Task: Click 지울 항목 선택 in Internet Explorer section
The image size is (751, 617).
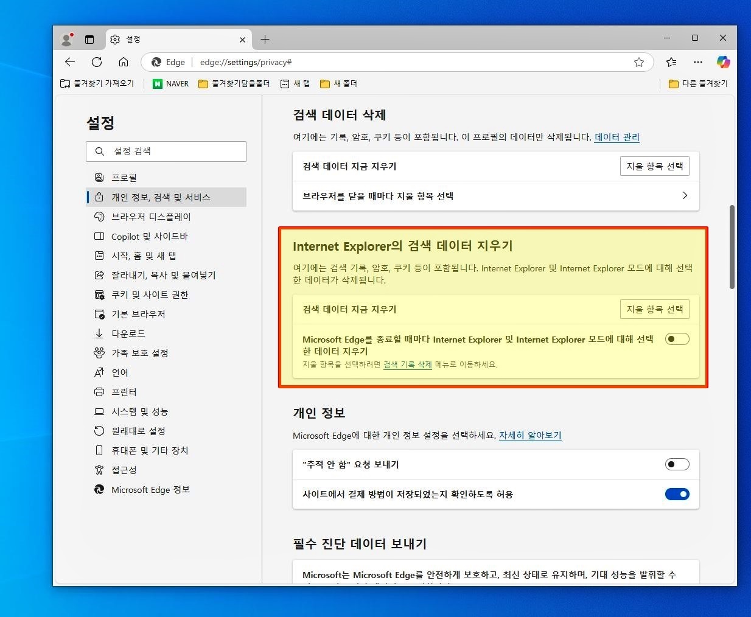Action: [x=655, y=309]
